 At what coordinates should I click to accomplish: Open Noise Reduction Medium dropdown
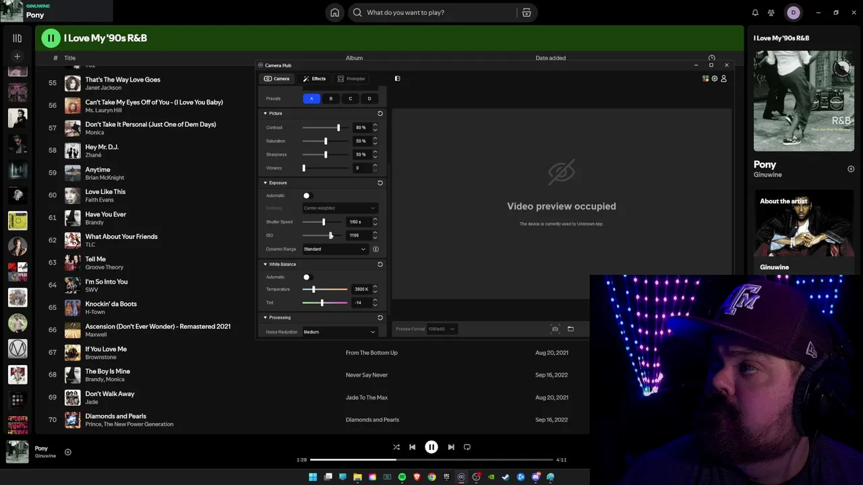pyautogui.click(x=340, y=332)
